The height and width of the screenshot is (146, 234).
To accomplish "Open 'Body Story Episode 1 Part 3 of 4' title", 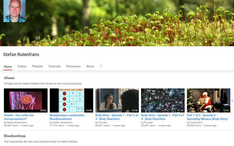I will point(117,117).
